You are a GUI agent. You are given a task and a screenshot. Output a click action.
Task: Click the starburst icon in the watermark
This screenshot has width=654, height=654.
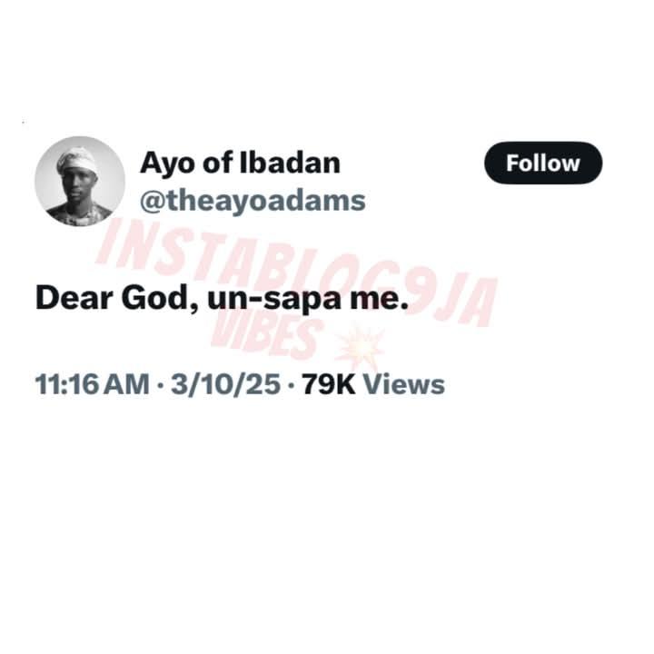[360, 347]
